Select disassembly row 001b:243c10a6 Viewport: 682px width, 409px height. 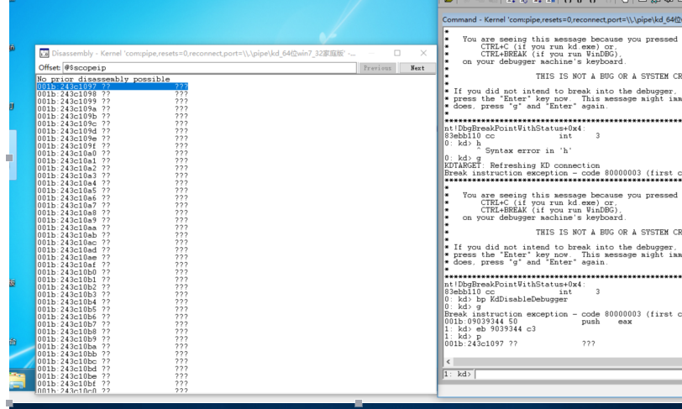113,198
